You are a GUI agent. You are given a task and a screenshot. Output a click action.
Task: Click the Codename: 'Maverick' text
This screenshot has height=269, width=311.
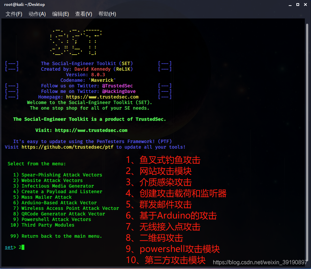point(88,80)
